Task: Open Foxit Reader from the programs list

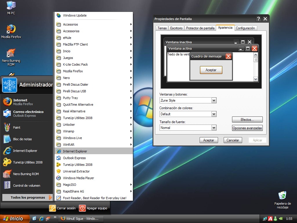Action: click(x=94, y=198)
